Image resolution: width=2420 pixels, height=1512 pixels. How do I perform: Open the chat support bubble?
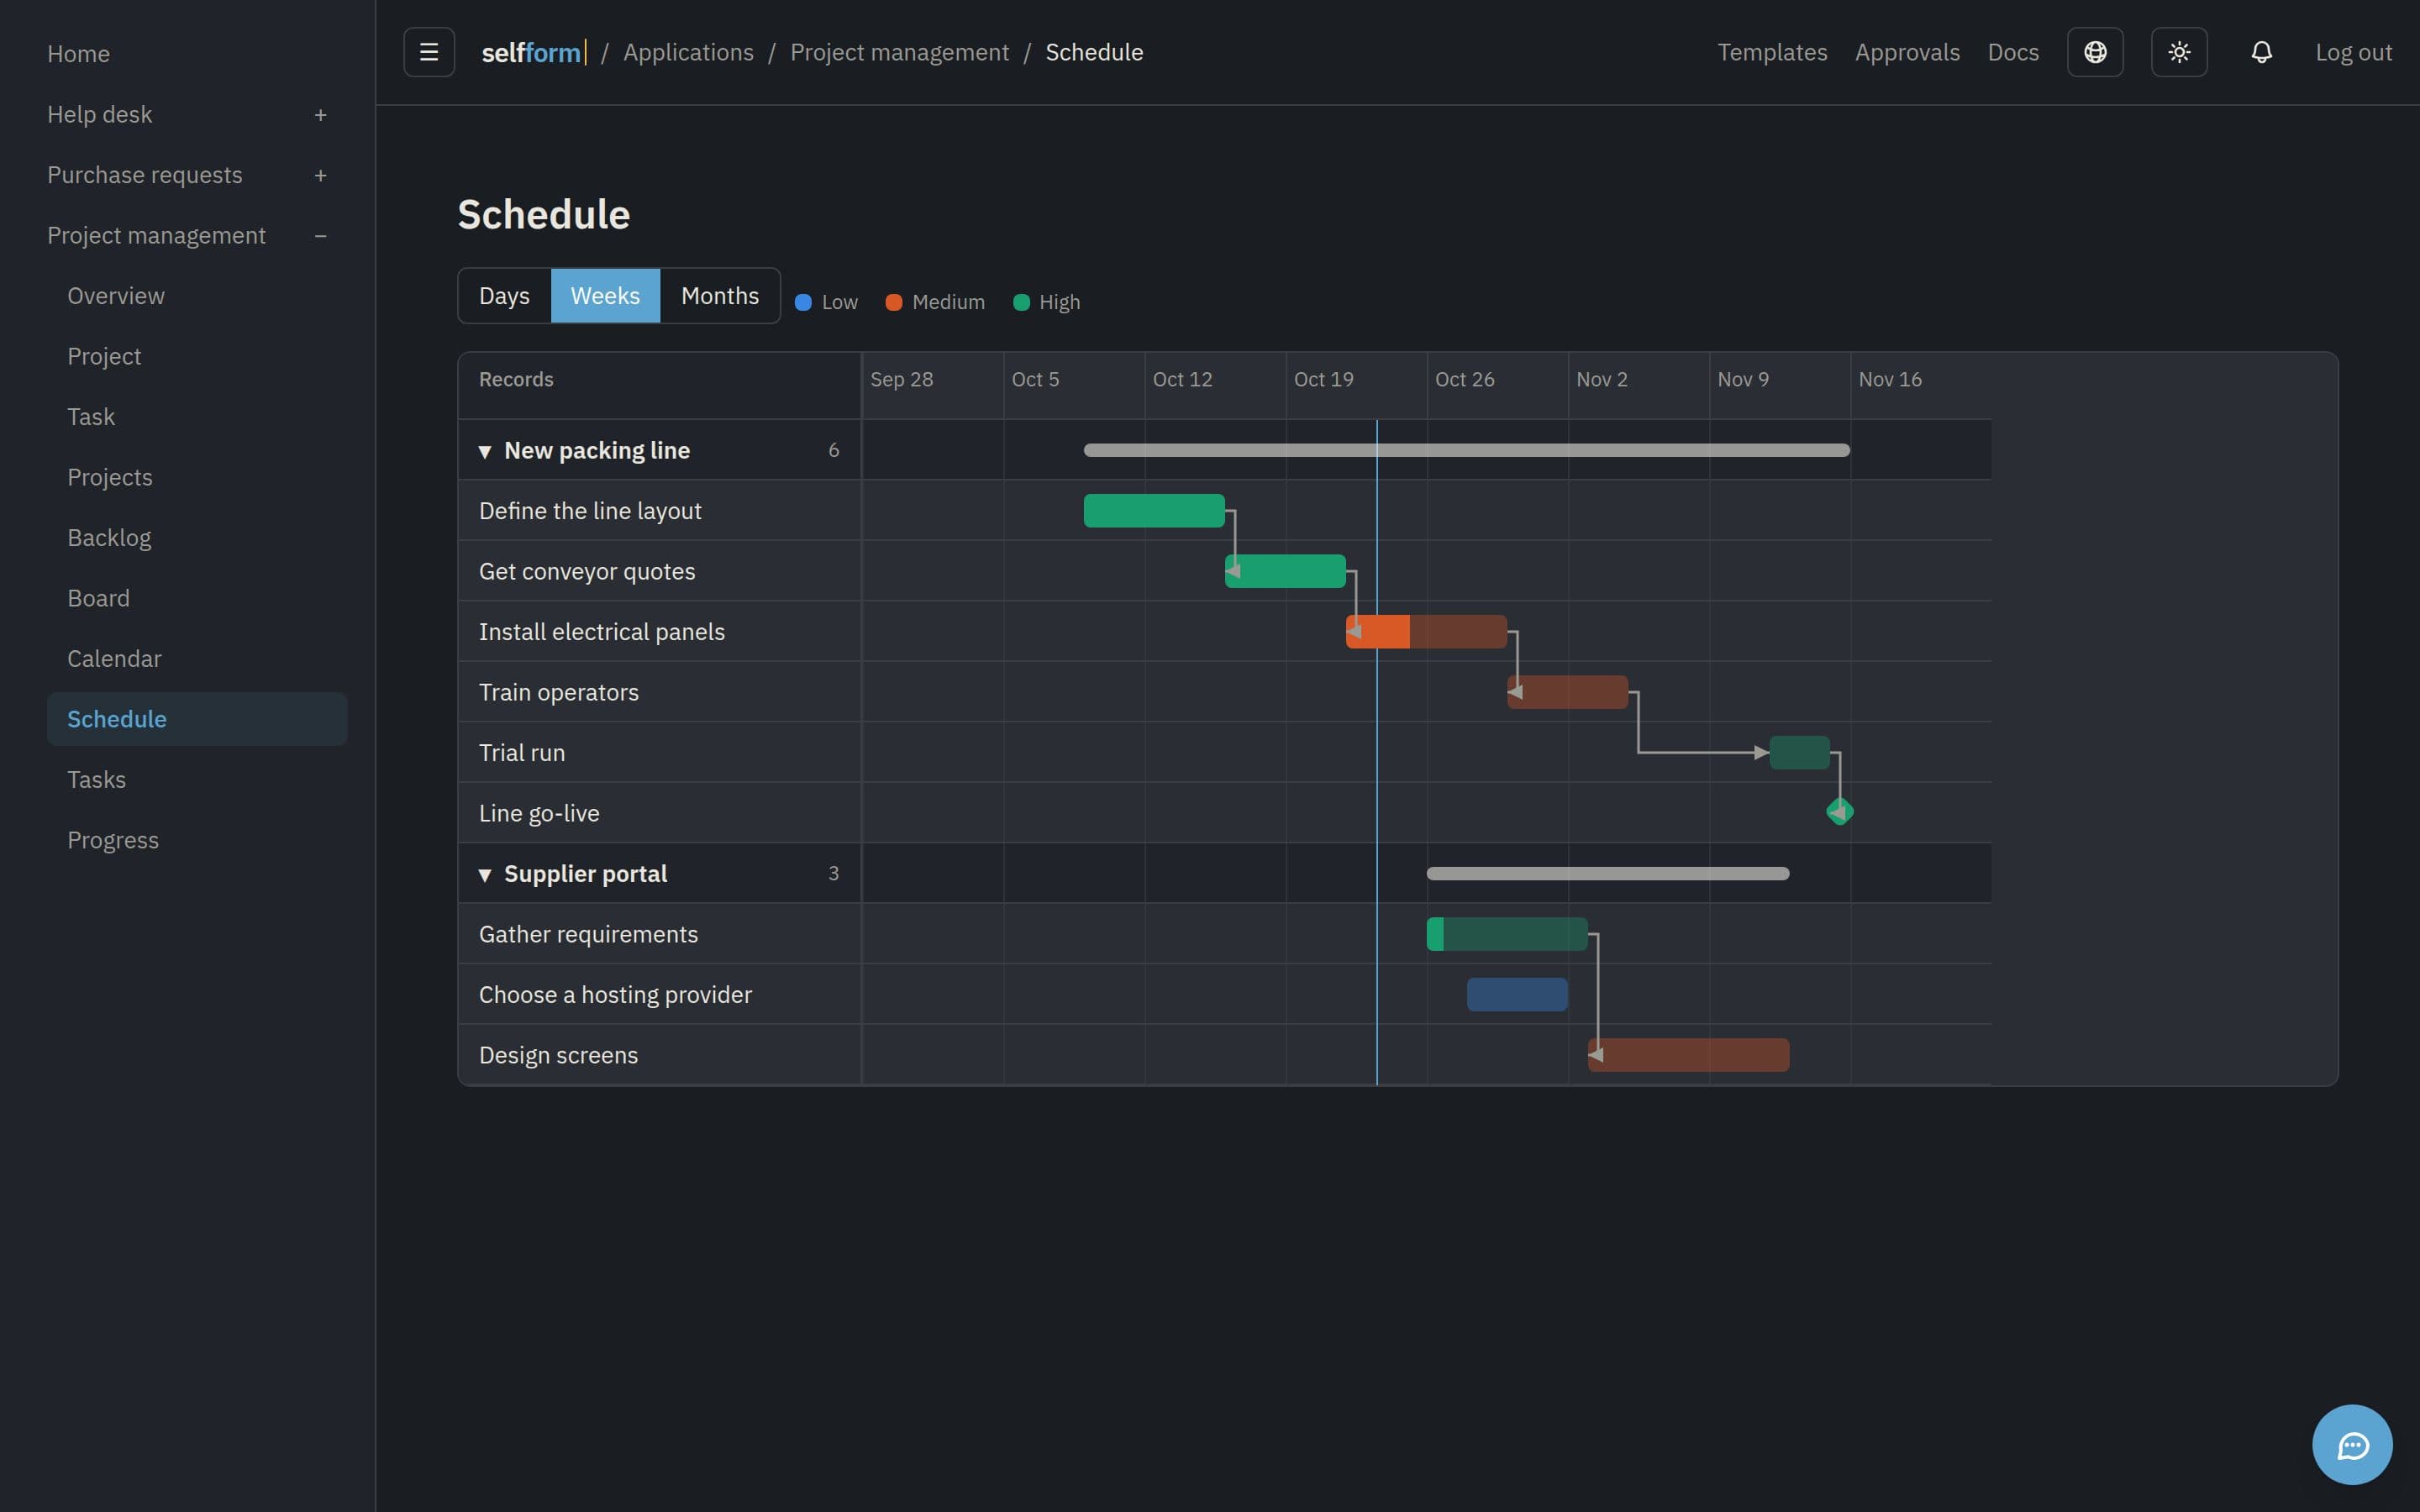[2352, 1445]
